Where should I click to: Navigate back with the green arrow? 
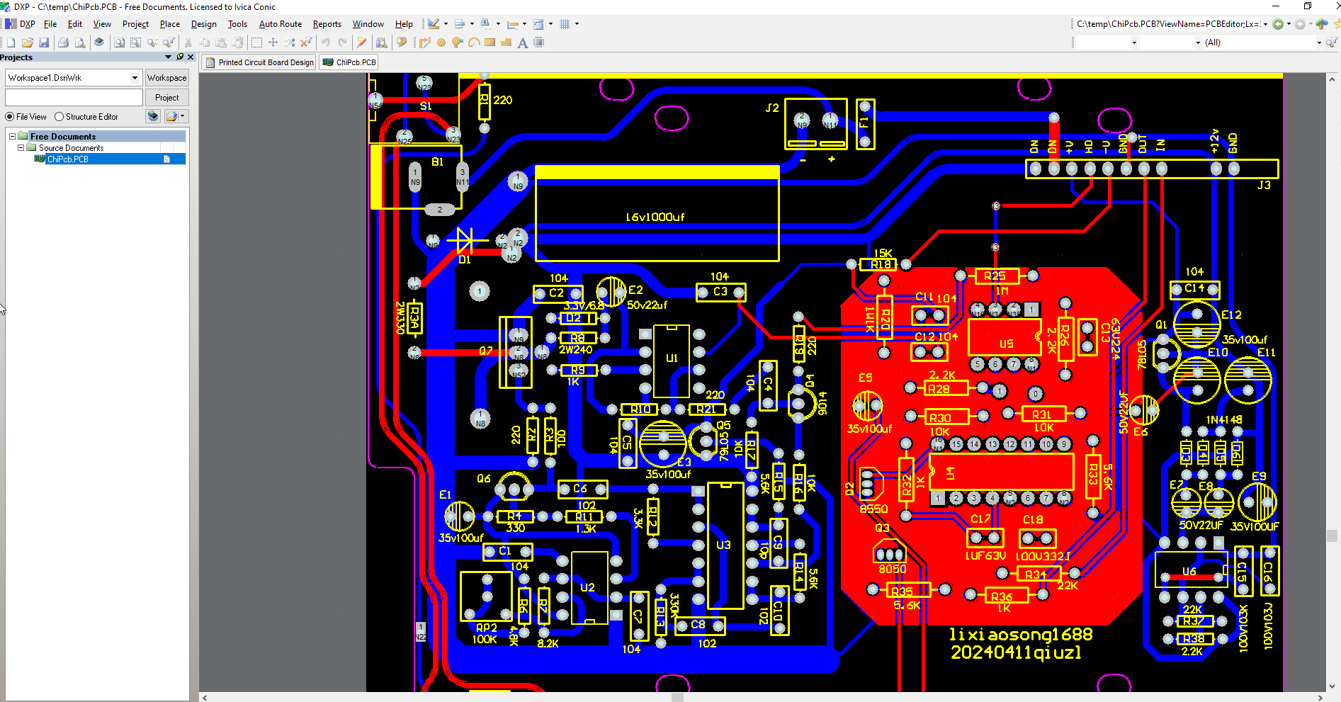pos(1278,24)
